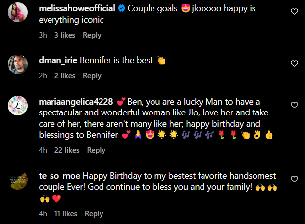Screen dimensions: 305x224
Task: Tap heart on mariaangelica4228's comment
Action: [x=294, y=104]
